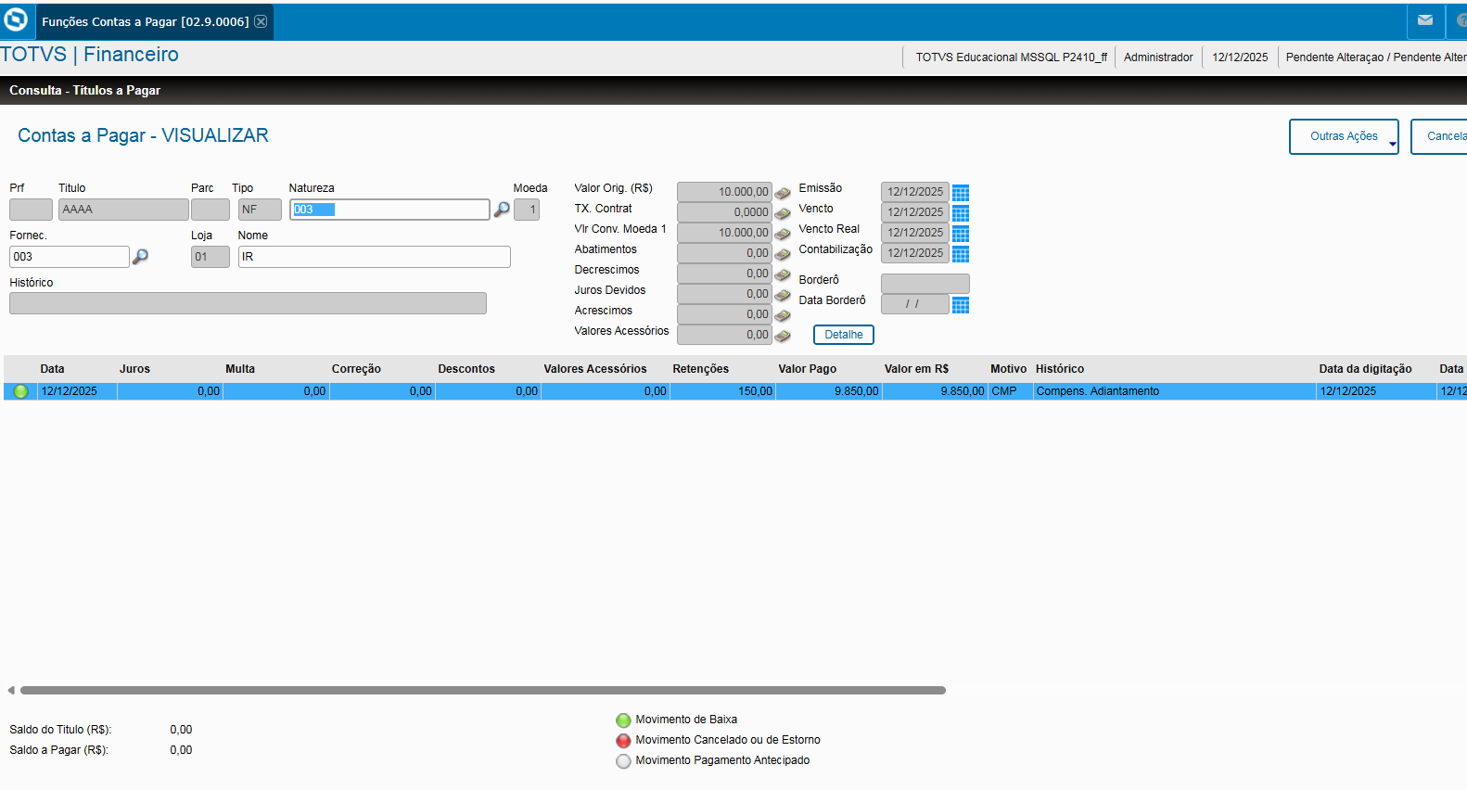The height and width of the screenshot is (790, 1467).
Task: Click the Loja field 01
Action: click(x=210, y=257)
